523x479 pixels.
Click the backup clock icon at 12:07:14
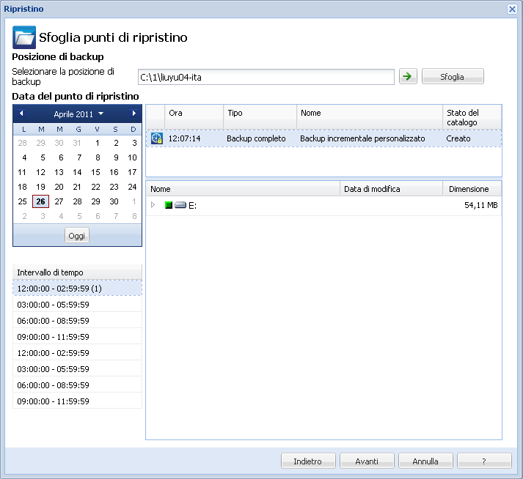pyautogui.click(x=156, y=138)
